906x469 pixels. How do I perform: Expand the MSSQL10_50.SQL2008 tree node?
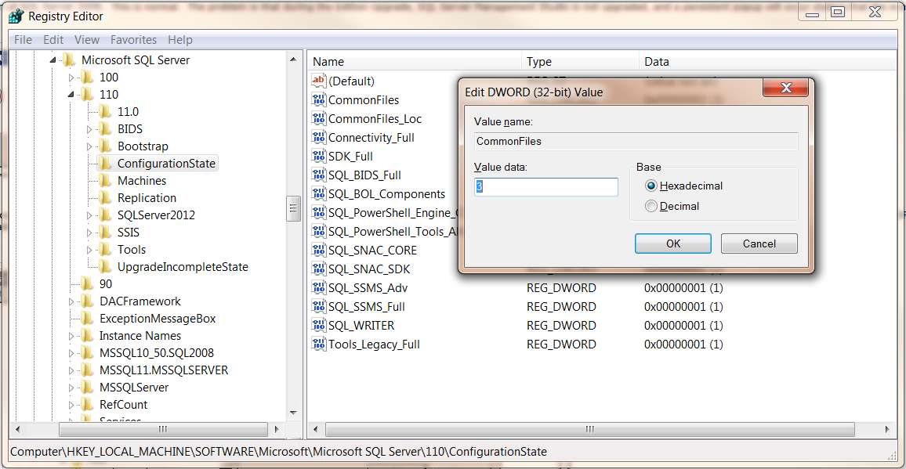pyautogui.click(x=71, y=353)
